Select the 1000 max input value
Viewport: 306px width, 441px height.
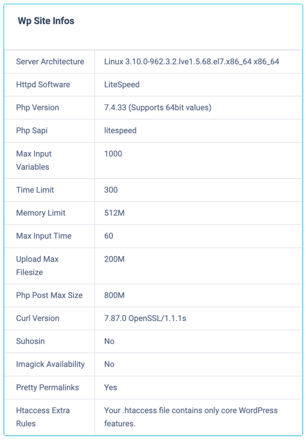coord(113,154)
